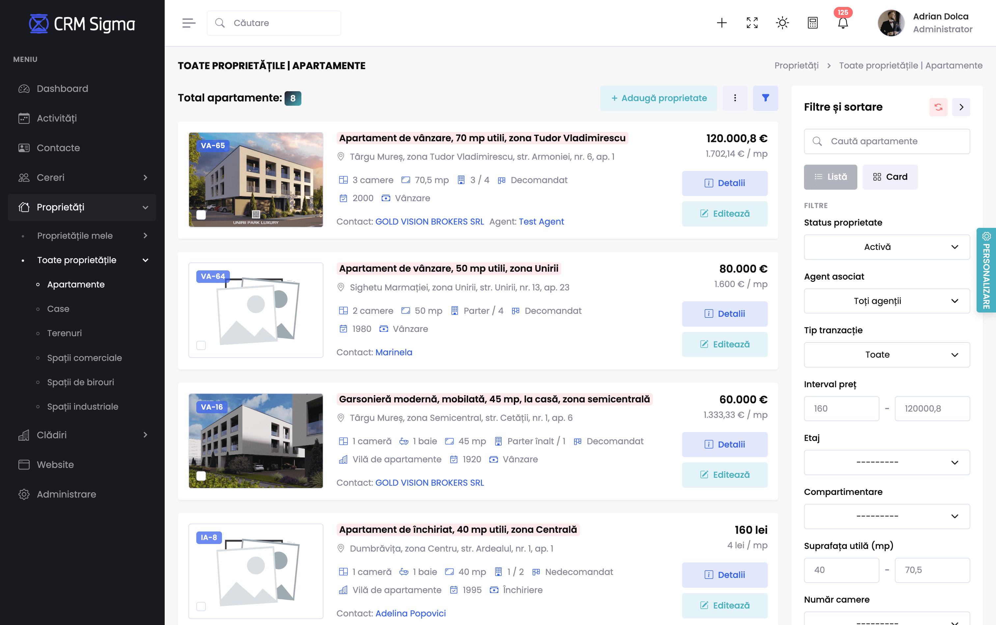
Task: Select checkbox on VA-65 apartment thumbnail
Action: 201,214
